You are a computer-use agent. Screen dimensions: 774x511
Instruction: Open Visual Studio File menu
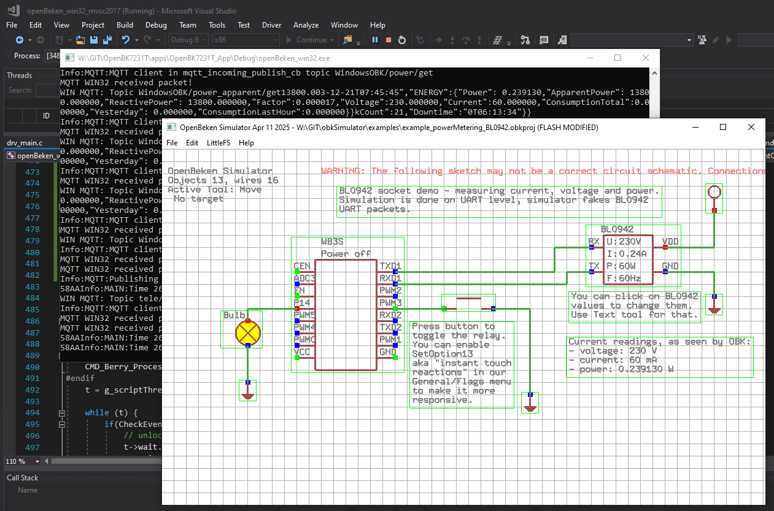12,25
